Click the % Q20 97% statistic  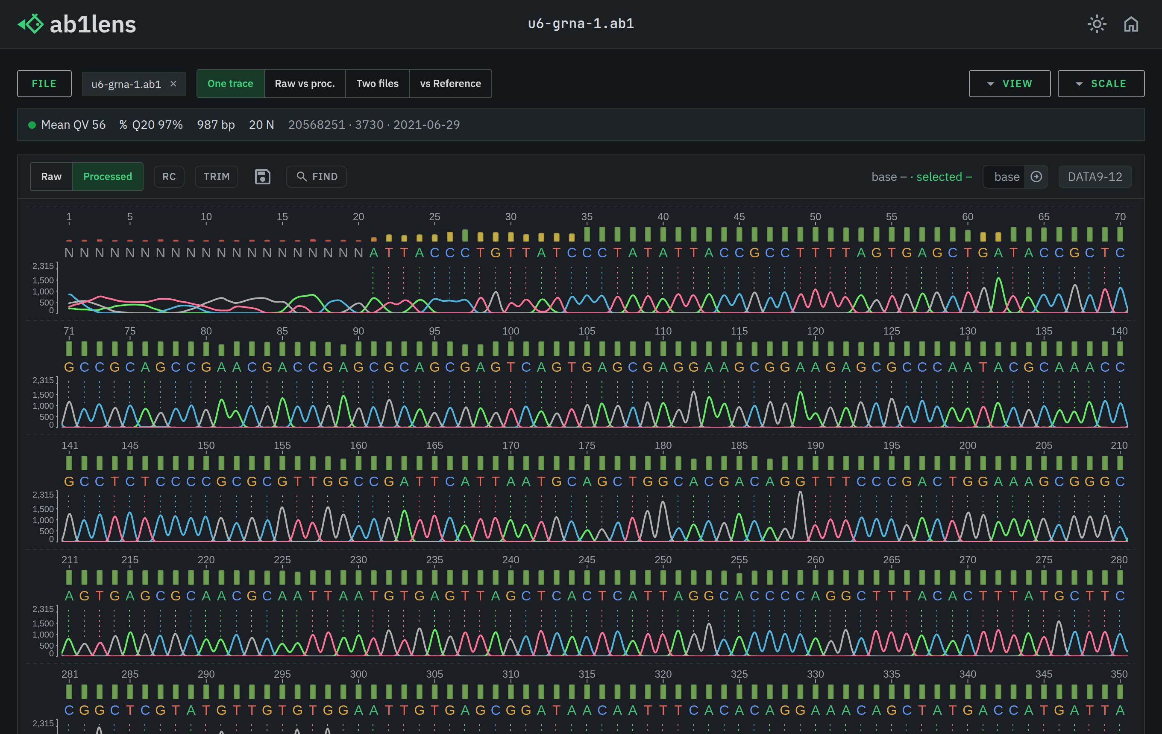click(151, 125)
